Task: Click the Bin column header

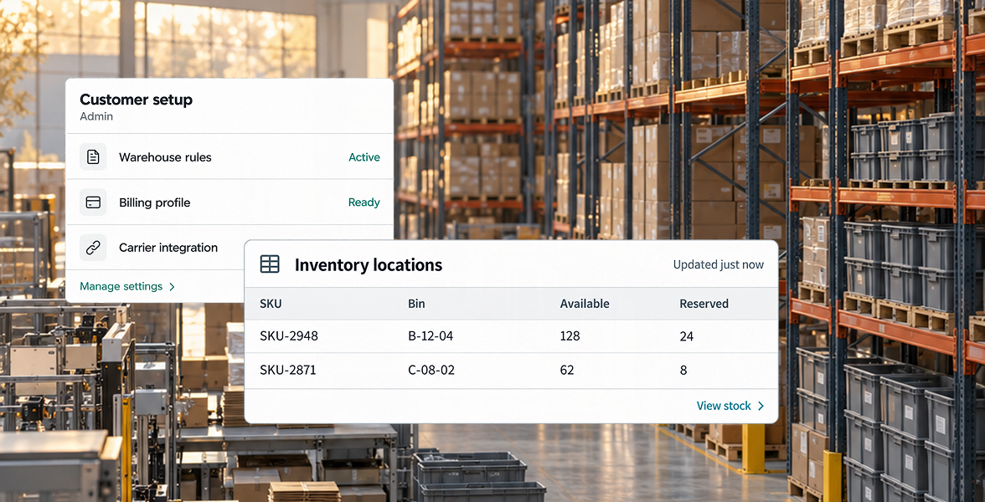Action: click(416, 304)
